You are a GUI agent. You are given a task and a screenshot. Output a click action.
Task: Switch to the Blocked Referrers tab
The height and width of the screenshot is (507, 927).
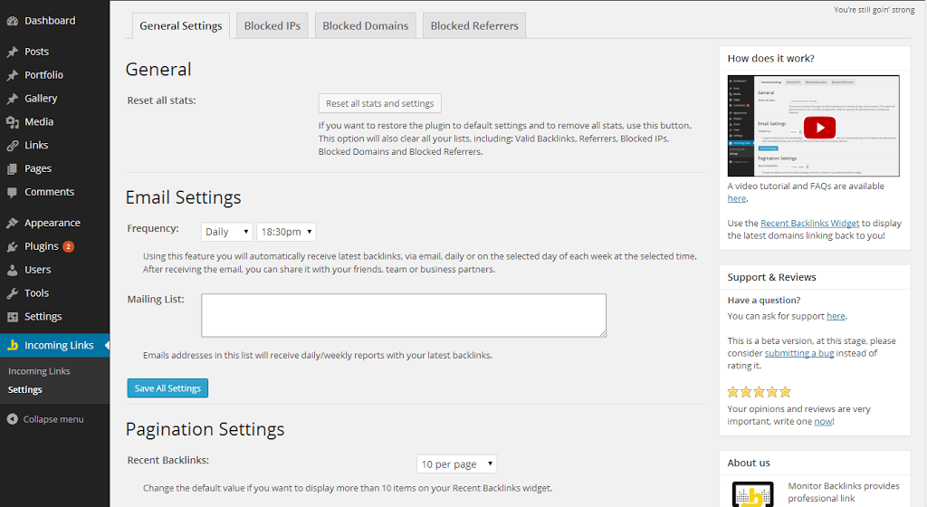click(474, 26)
